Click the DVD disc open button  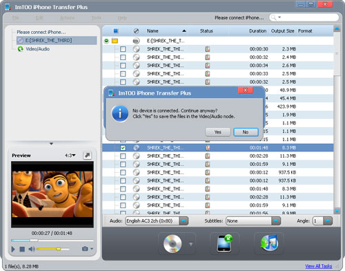(x=172, y=244)
